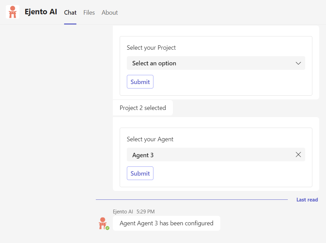
Task: Click the 5:29 PM message timestamp
Action: click(146, 212)
